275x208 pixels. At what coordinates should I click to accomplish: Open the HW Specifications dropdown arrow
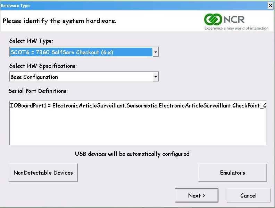pyautogui.click(x=156, y=77)
